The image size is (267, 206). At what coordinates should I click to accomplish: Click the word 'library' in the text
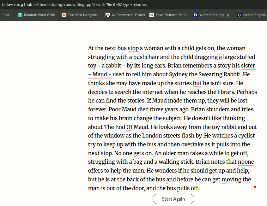coord(226,92)
